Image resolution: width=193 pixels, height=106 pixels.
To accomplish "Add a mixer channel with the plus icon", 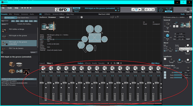I will tap(108, 63).
